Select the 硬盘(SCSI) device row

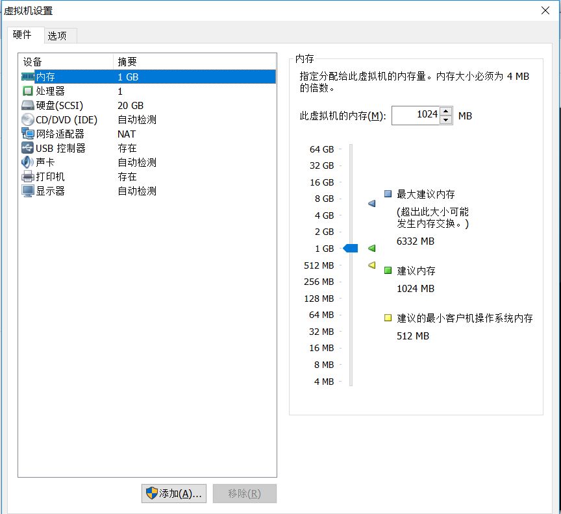pyautogui.click(x=148, y=105)
